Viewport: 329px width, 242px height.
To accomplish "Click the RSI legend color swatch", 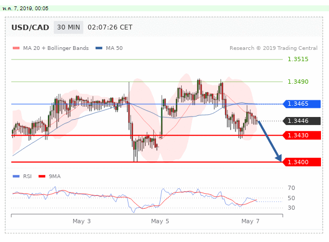I will point(16,176).
